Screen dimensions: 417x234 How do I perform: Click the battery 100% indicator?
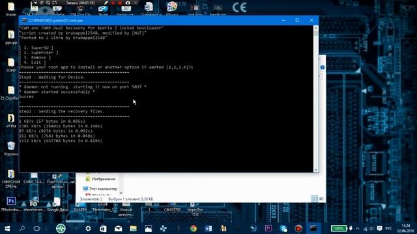coord(339,228)
